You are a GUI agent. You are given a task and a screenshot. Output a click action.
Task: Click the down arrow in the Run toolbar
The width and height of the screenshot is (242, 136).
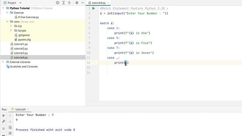click(x=10, y=121)
